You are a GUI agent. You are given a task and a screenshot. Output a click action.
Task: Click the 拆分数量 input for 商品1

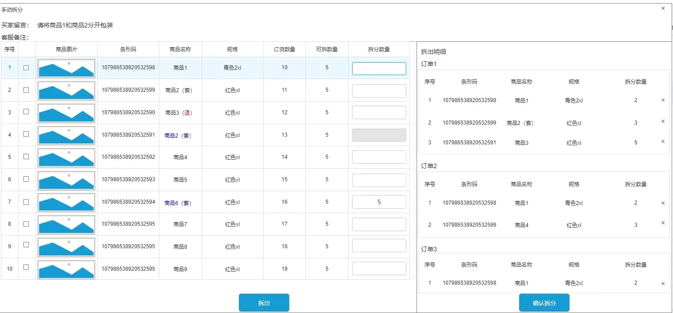379,68
